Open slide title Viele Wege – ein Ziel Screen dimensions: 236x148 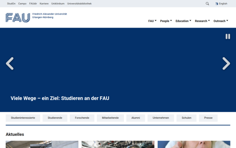point(60,98)
